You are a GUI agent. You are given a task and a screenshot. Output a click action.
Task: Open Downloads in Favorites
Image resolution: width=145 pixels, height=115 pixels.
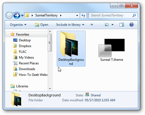(x=27, y=69)
